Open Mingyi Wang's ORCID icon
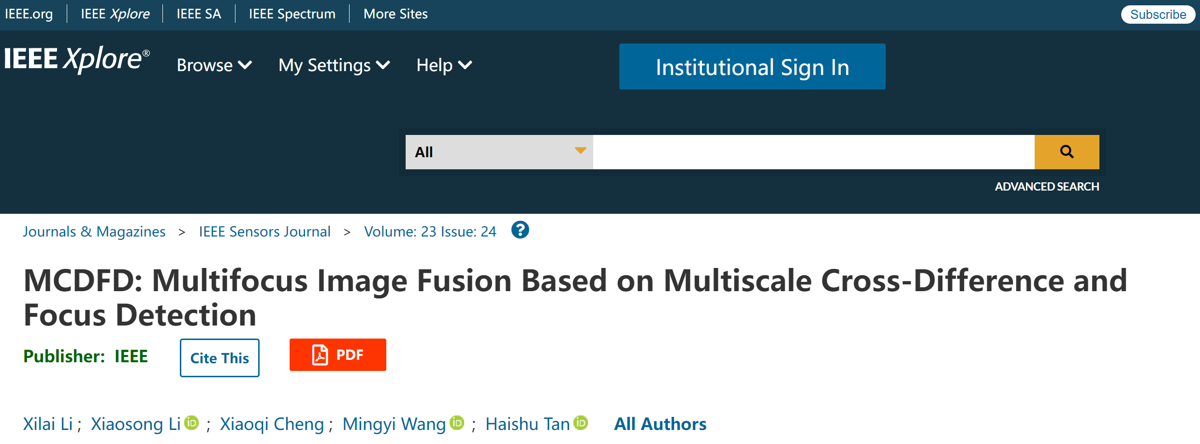The width and height of the screenshot is (1200, 444). point(457,423)
